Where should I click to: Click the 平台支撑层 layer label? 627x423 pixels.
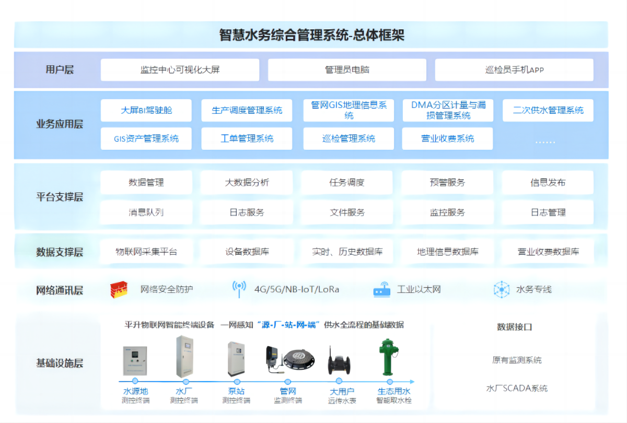(x=60, y=197)
